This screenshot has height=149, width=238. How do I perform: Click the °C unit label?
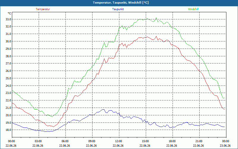(9, 13)
